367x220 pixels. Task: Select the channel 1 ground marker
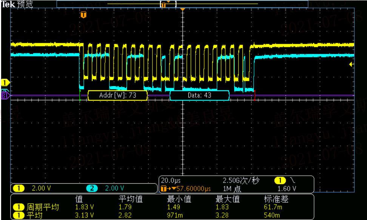pos(5,83)
